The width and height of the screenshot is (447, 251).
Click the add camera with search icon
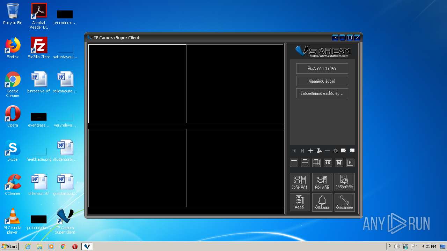(x=319, y=151)
